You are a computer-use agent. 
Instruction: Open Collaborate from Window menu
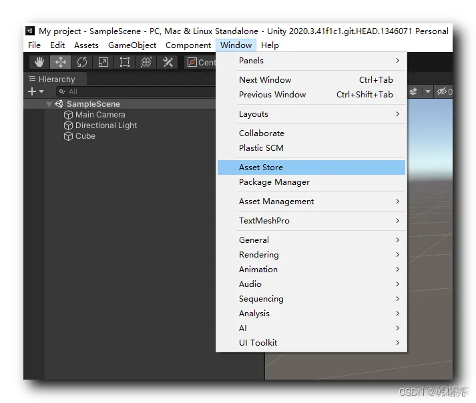point(312,133)
